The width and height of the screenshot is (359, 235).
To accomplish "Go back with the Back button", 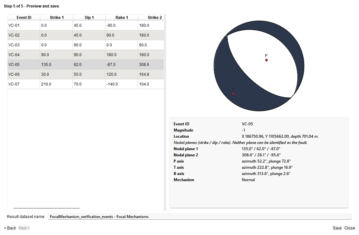I will 10,228.
